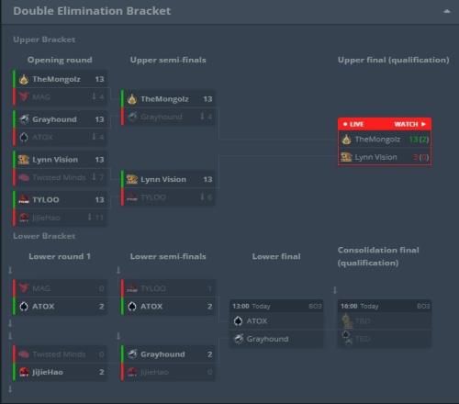Click the arrow above MAG in lower round 1
Image resolution: width=459 pixels, height=404 pixels.
pos(10,270)
